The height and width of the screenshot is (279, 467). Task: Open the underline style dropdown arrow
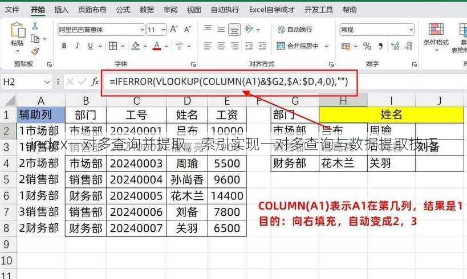pos(100,46)
